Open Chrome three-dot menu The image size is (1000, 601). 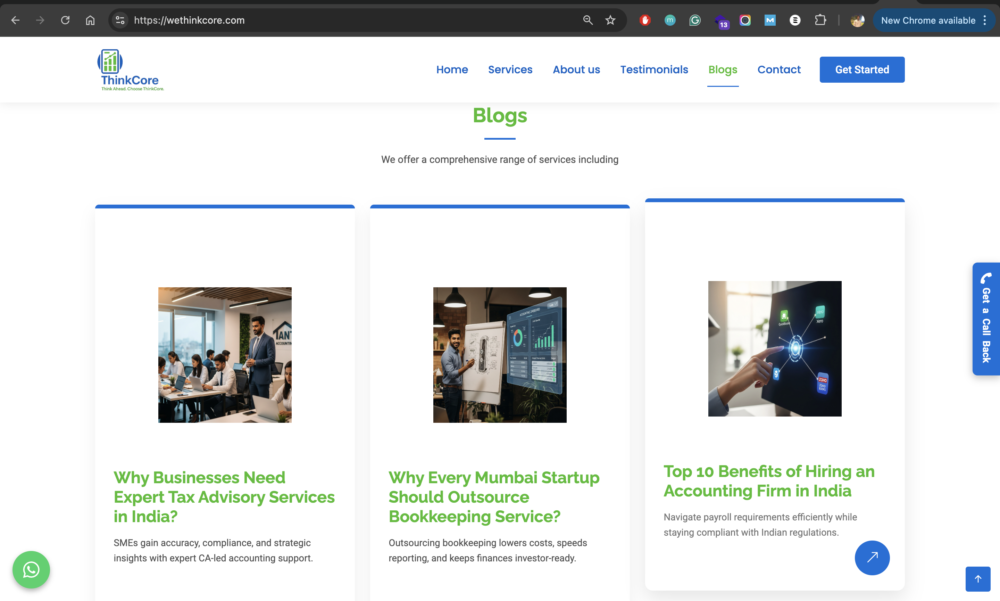(x=985, y=20)
